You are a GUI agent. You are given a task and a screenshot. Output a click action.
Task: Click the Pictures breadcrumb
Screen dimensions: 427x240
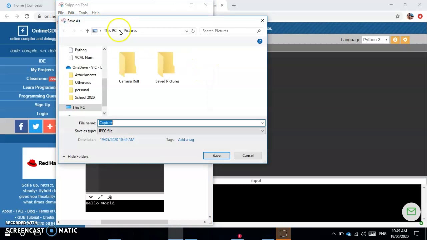[130, 31]
